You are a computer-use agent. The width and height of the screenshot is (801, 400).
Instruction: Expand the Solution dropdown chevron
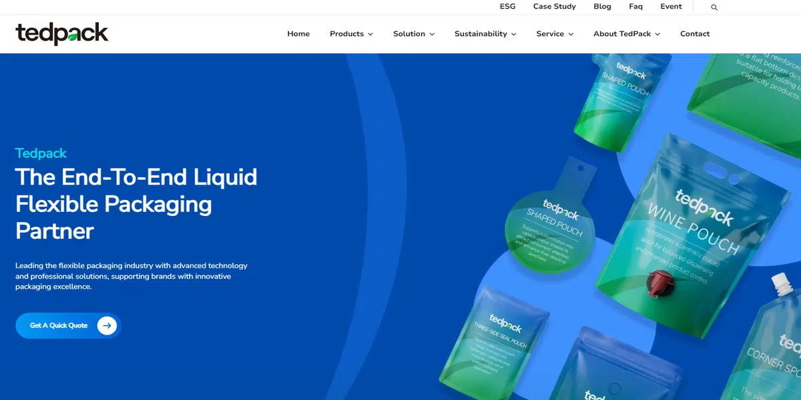coord(432,34)
